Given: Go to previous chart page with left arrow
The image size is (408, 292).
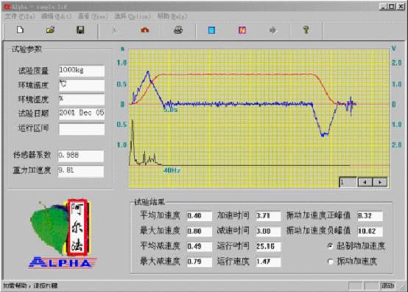Looking at the screenshot, I should (x=365, y=182).
